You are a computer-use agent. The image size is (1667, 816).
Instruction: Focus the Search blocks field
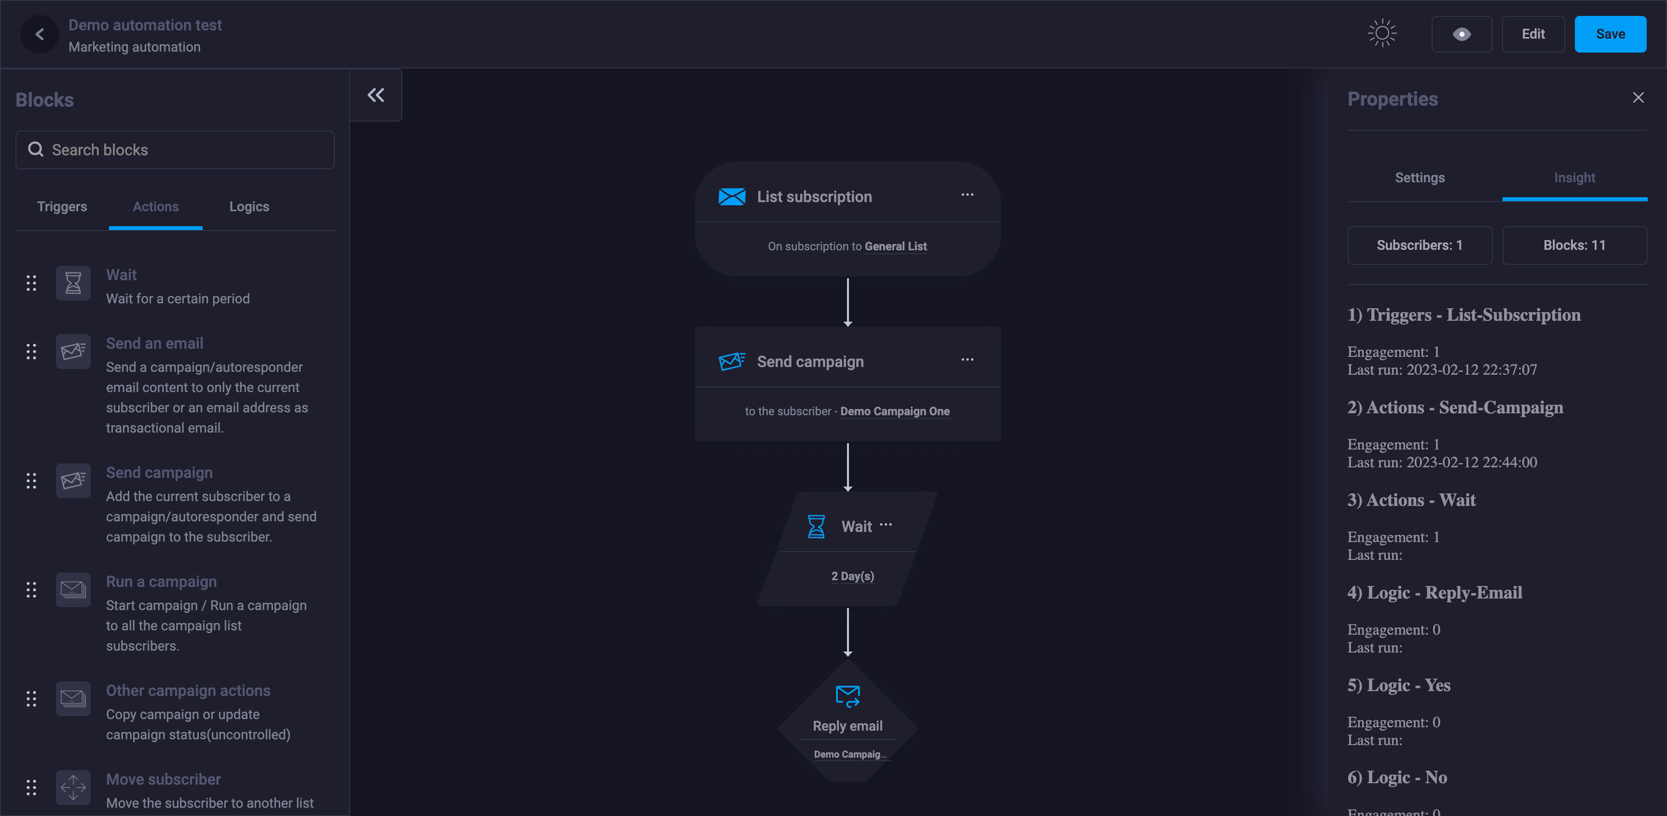pyautogui.click(x=175, y=150)
